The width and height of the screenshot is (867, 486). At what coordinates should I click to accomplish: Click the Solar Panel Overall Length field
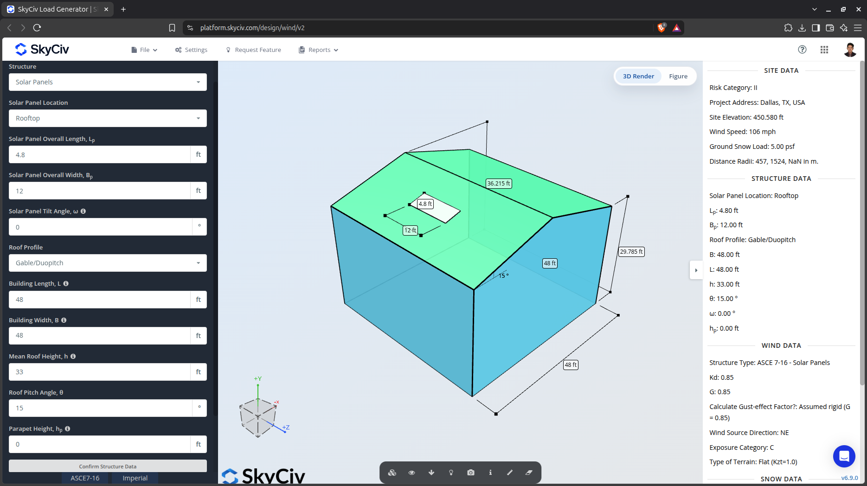pyautogui.click(x=99, y=154)
